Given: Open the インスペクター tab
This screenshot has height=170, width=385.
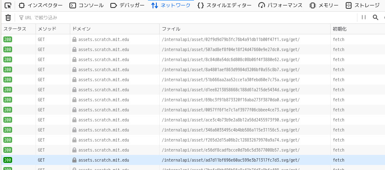Looking at the screenshot, I should point(41,5).
